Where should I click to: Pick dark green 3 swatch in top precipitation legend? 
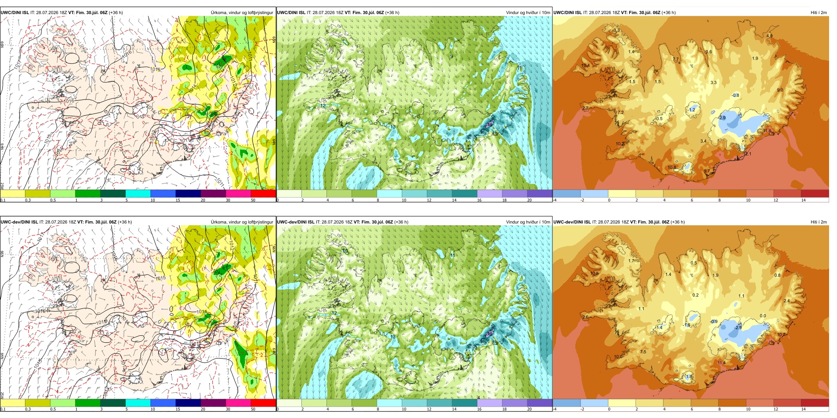tap(113, 194)
